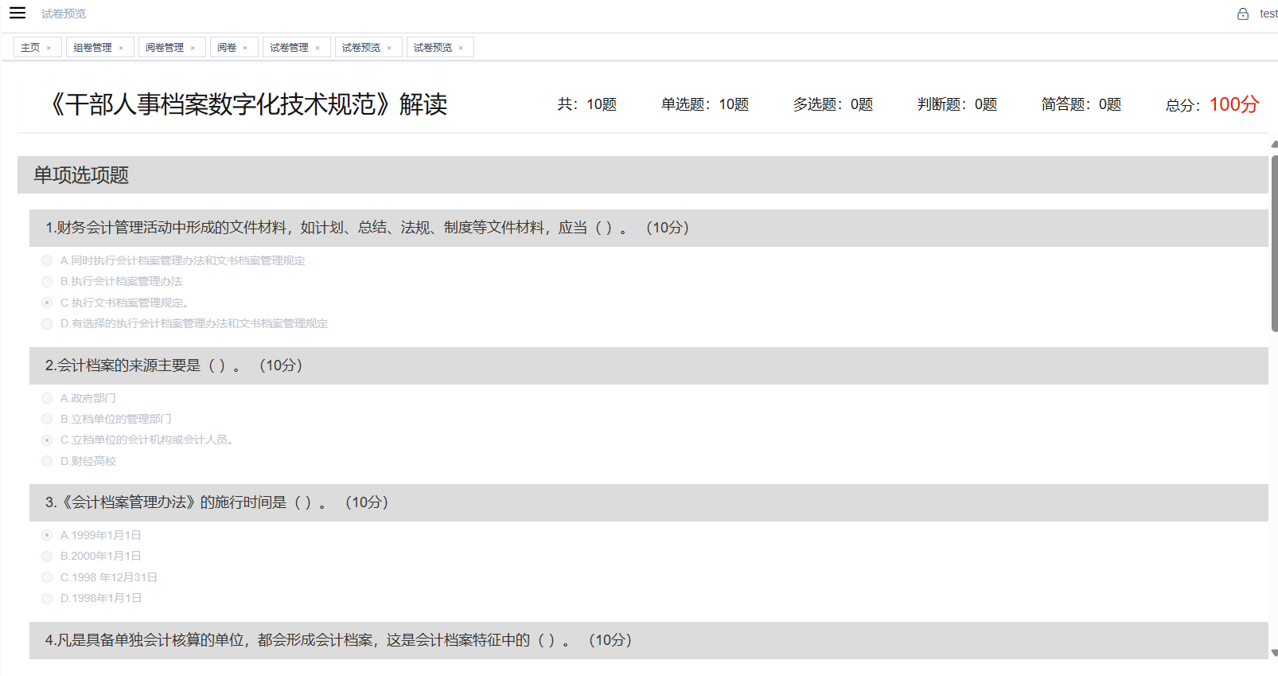Click the 试卷预览 breadcrumb title

64,14
